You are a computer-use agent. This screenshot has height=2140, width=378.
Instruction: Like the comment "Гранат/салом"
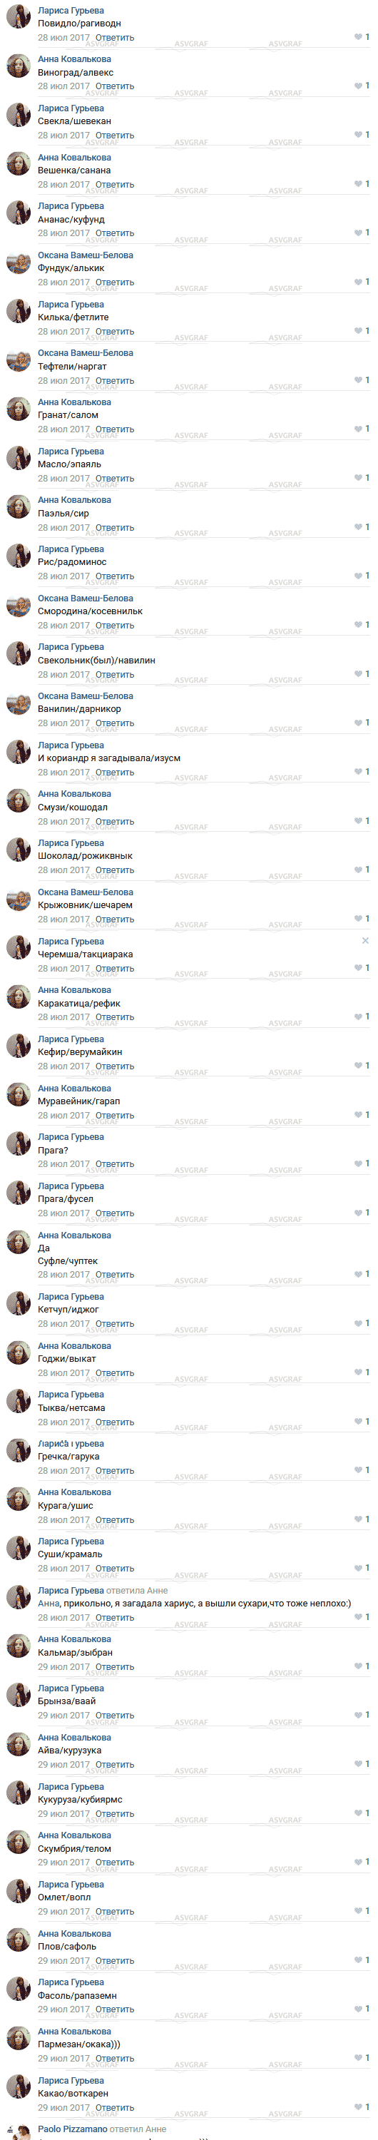(x=362, y=429)
